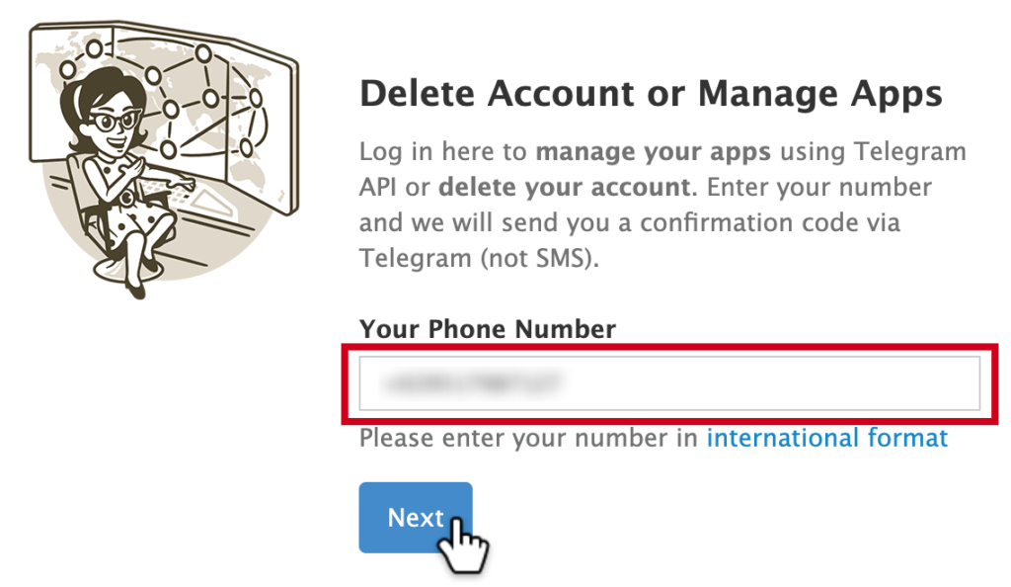Select the Your Phone Number label

488,329
